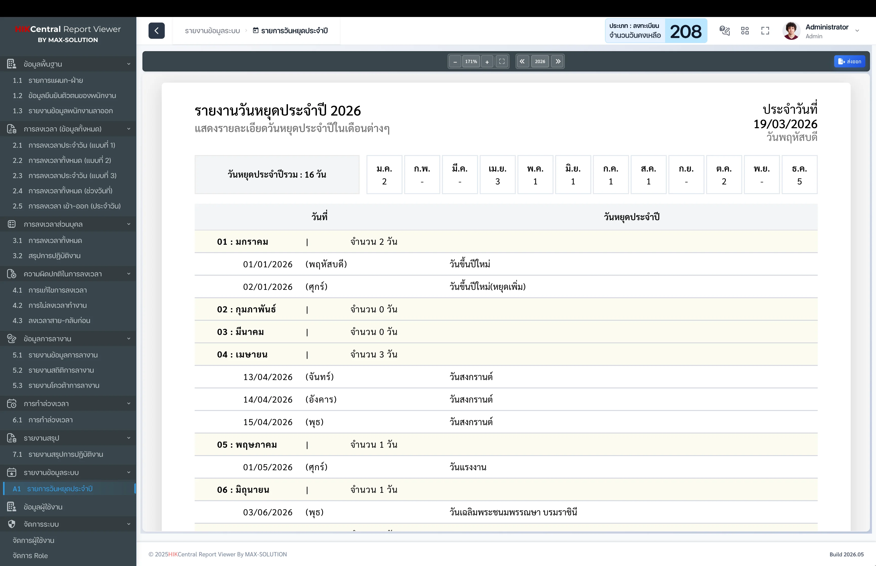Viewport: 876px width, 566px height.
Task: Click the ส่งออก export button
Action: [850, 61]
